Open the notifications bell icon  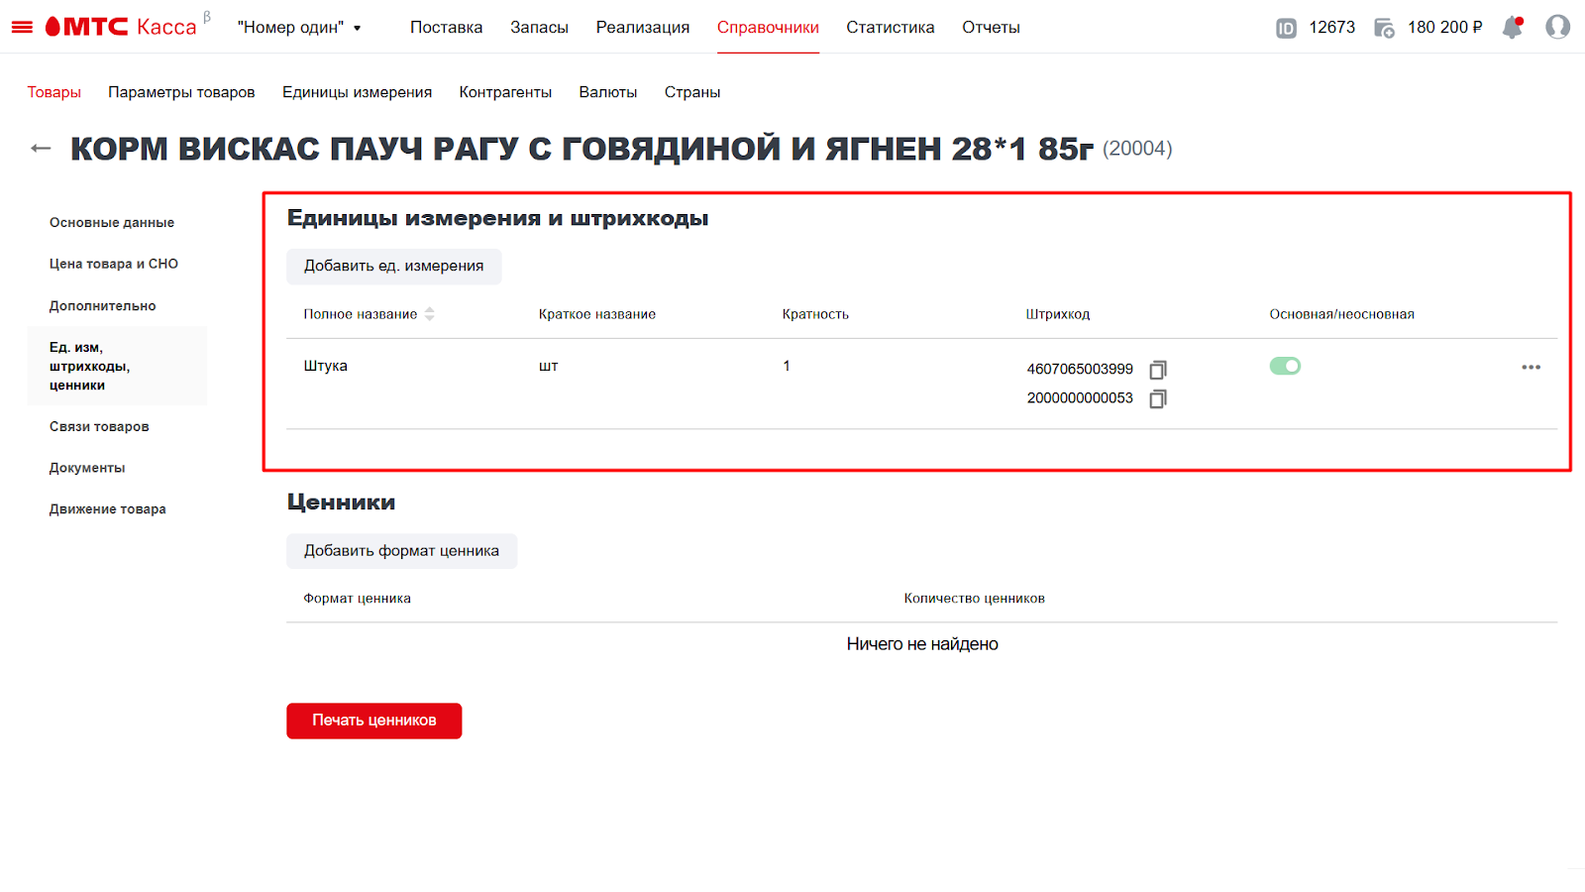[x=1513, y=28]
